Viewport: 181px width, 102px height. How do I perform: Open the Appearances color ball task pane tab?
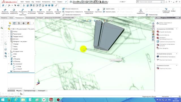pyautogui.click(x=153, y=35)
